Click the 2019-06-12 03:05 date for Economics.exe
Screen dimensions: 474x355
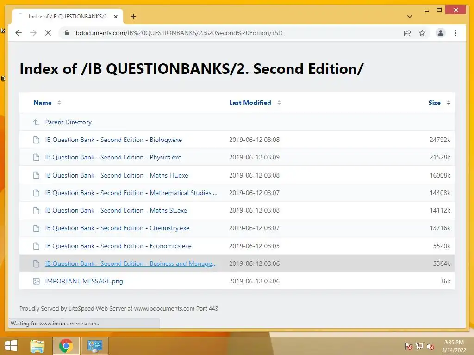(x=254, y=246)
